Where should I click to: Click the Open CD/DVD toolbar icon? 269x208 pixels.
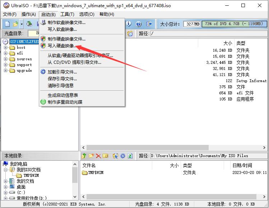click(x=29, y=24)
